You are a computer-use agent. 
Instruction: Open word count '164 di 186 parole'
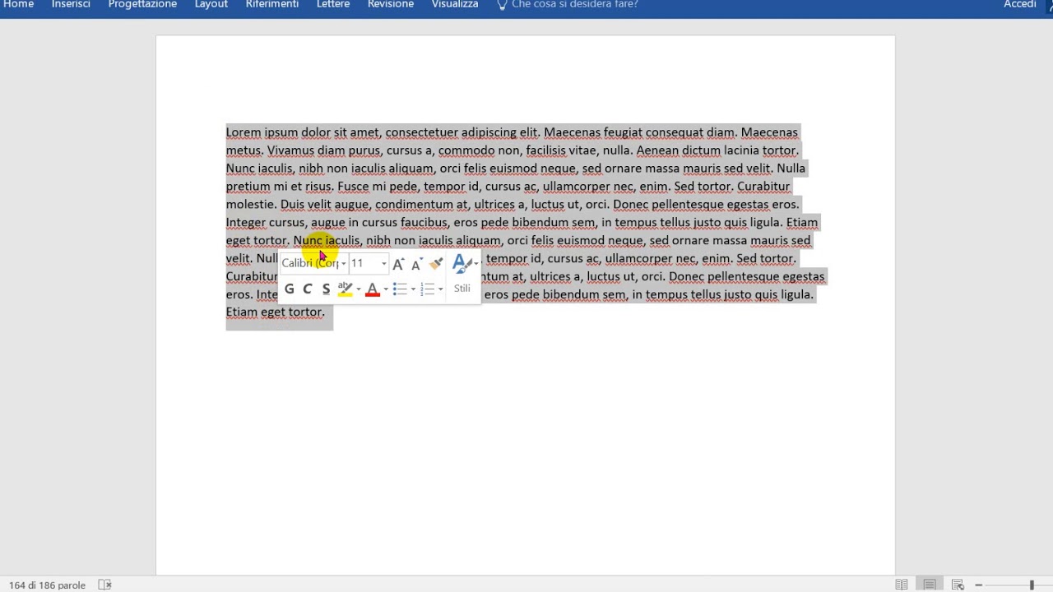pyautogui.click(x=47, y=585)
